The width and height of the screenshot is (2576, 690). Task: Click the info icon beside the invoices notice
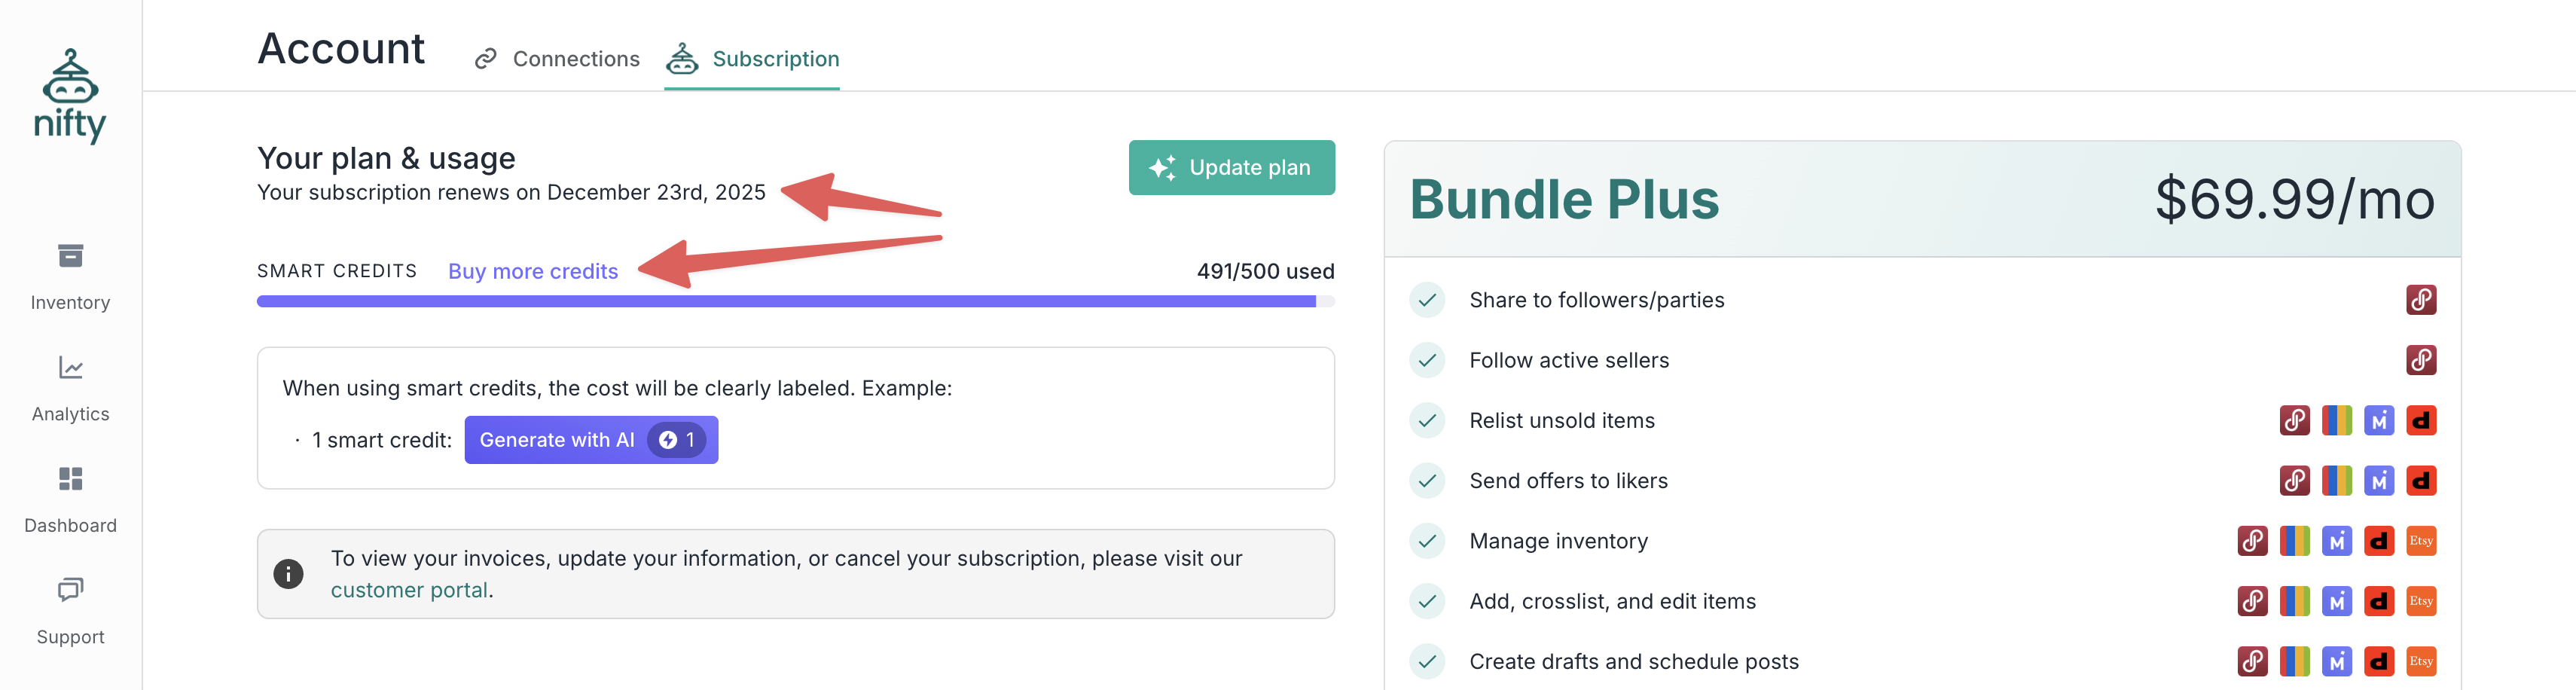coord(288,574)
